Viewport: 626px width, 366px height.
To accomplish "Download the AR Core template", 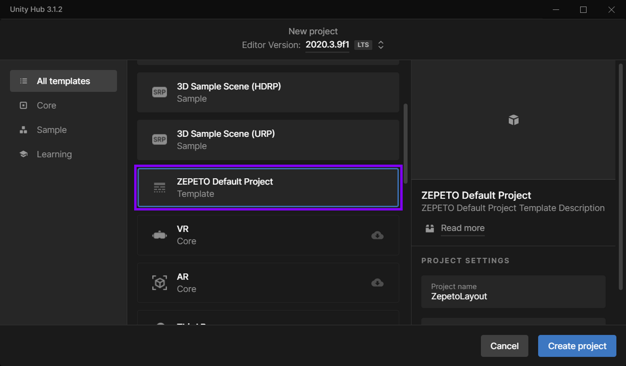I will click(x=377, y=282).
